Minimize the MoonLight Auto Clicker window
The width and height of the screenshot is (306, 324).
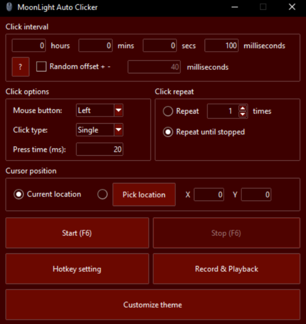point(235,7)
